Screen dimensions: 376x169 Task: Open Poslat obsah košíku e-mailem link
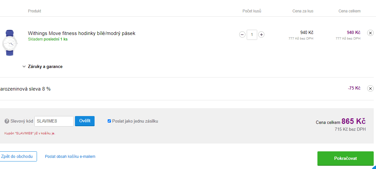tap(70, 157)
